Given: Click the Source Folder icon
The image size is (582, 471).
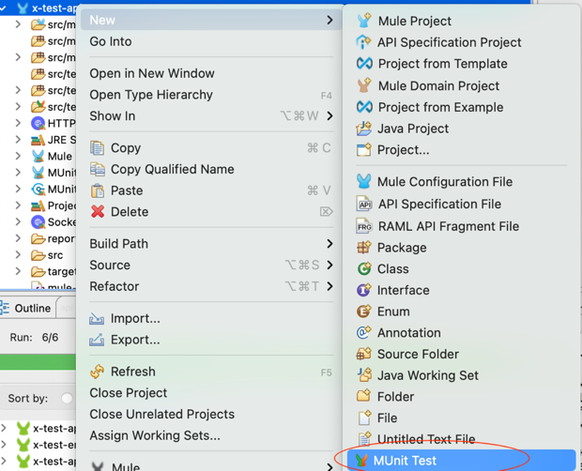Looking at the screenshot, I should coord(364,354).
